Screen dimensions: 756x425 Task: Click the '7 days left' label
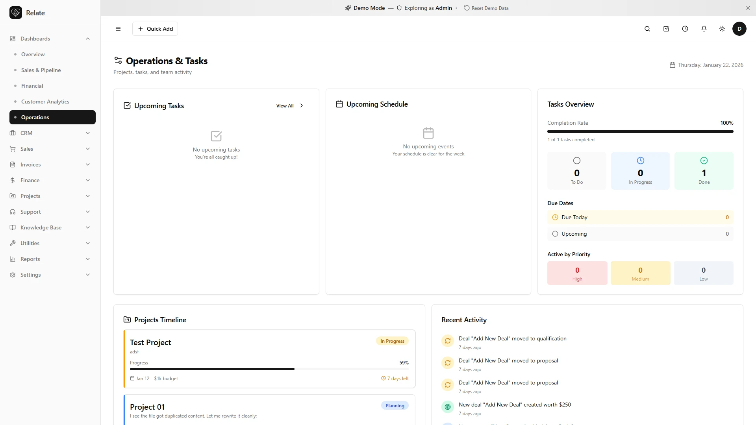click(x=395, y=379)
